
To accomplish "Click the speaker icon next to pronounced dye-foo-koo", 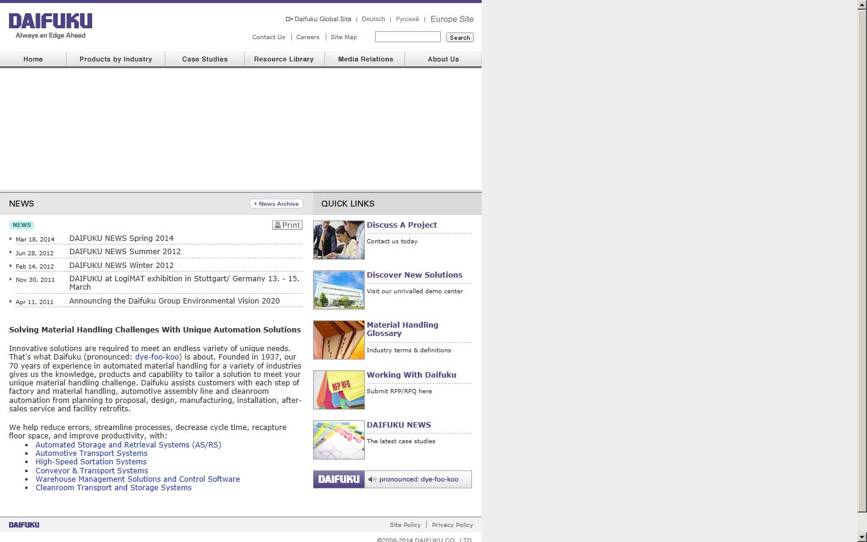I will tap(373, 479).
